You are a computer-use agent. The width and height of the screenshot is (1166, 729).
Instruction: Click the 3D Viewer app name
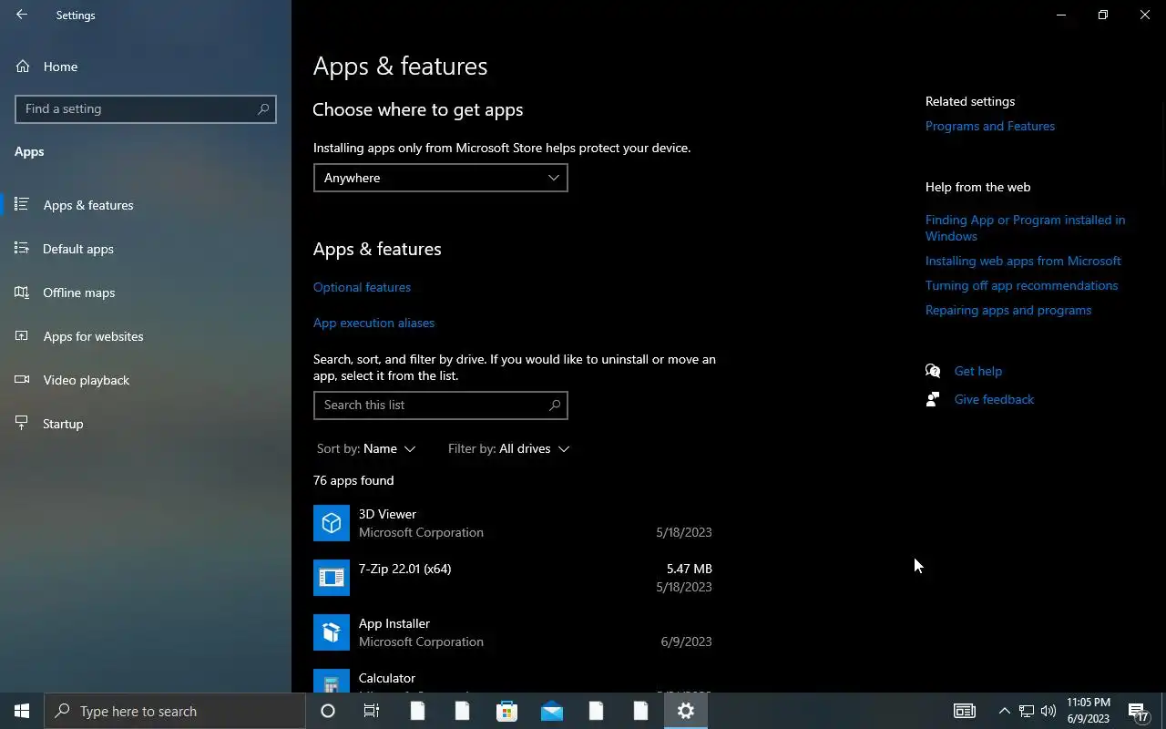pyautogui.click(x=387, y=514)
